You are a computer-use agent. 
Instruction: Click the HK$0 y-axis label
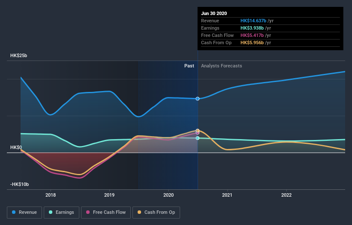(16, 147)
